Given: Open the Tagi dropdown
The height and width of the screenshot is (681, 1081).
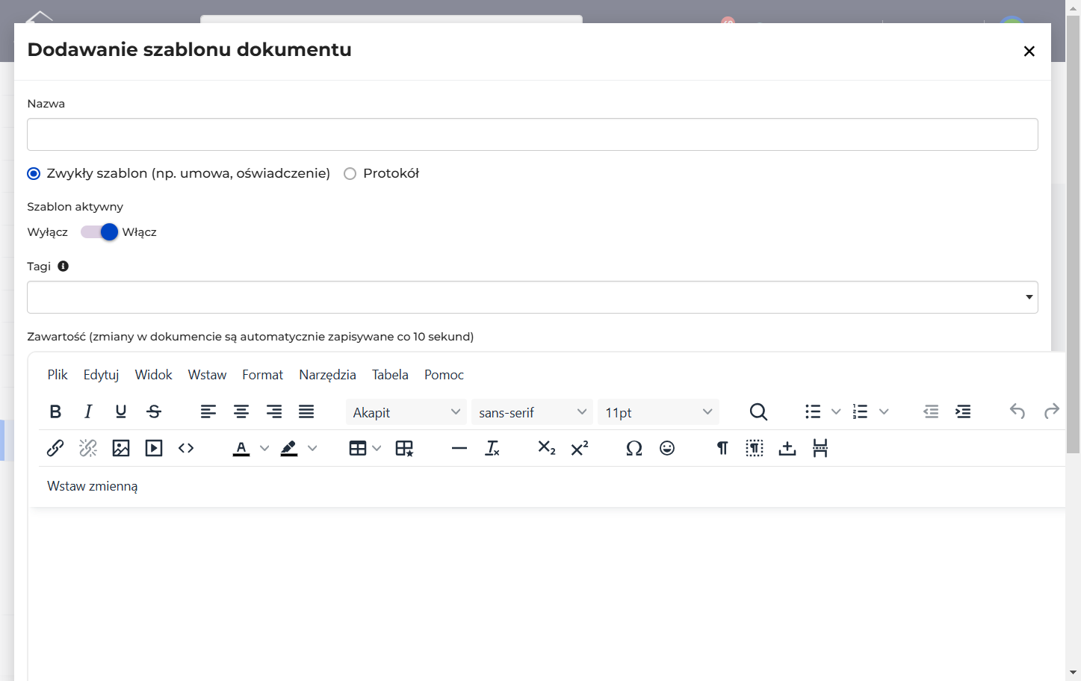Looking at the screenshot, I should [x=533, y=297].
